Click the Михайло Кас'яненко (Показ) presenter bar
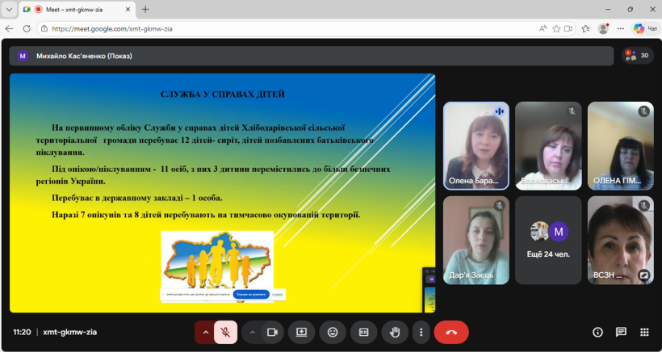662x352 pixels. 311,56
